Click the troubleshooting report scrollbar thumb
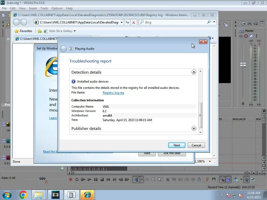 pos(201,115)
